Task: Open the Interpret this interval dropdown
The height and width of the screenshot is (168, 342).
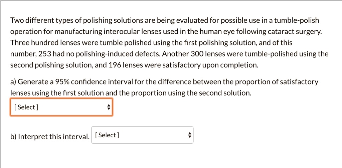Action: tap(142, 135)
